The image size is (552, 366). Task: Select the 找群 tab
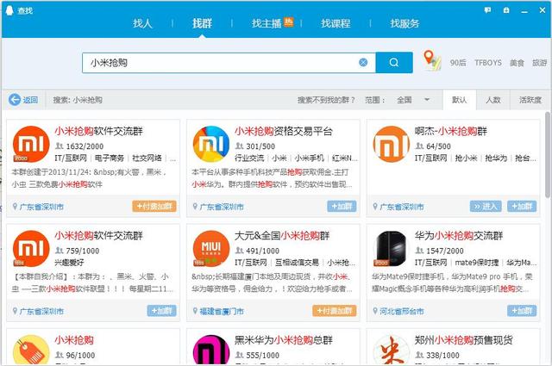click(202, 23)
